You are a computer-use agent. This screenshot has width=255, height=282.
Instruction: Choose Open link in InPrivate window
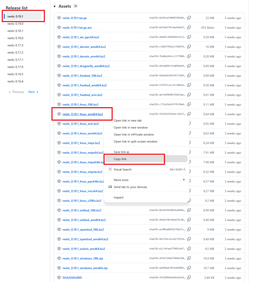click(134, 134)
